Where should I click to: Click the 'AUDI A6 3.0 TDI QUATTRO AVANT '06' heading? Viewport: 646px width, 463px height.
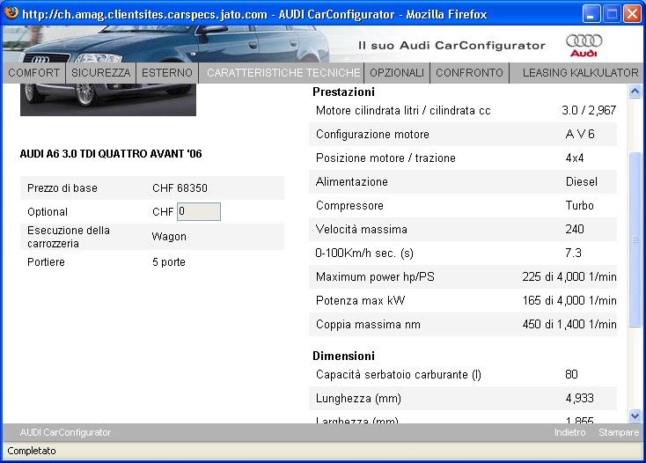click(x=111, y=154)
